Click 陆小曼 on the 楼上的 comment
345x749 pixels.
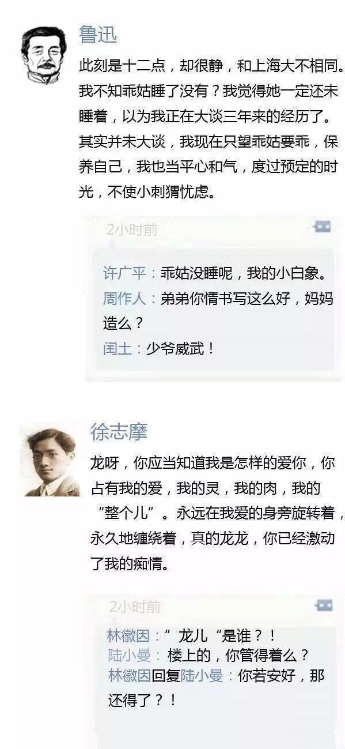pyautogui.click(x=128, y=656)
